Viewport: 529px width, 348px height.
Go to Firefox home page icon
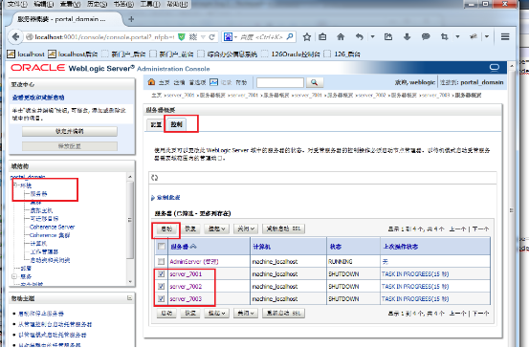coord(341,37)
